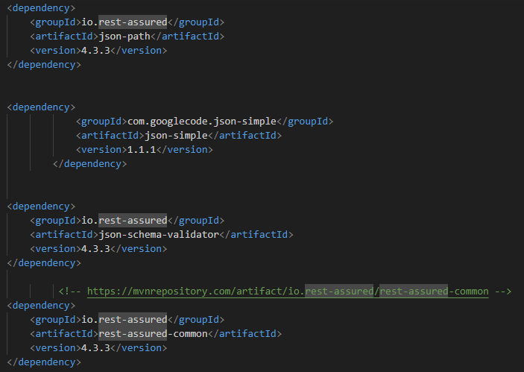Screen dimensions: 524x372
Task: Place cursor on the first opening dependency tag
Action: (41, 7)
